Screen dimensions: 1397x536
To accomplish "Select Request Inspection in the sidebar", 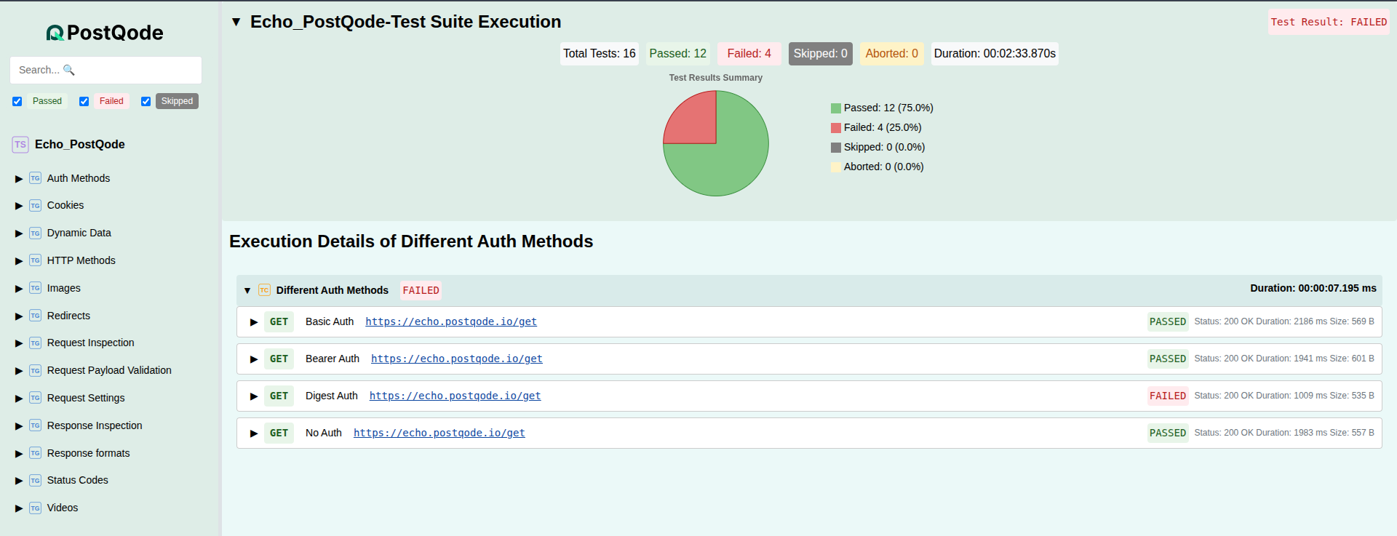I will pos(90,343).
